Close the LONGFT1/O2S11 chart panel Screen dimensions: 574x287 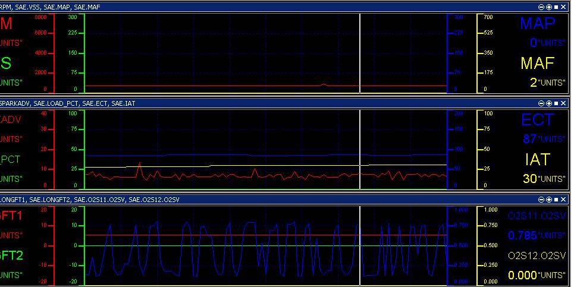click(x=563, y=200)
